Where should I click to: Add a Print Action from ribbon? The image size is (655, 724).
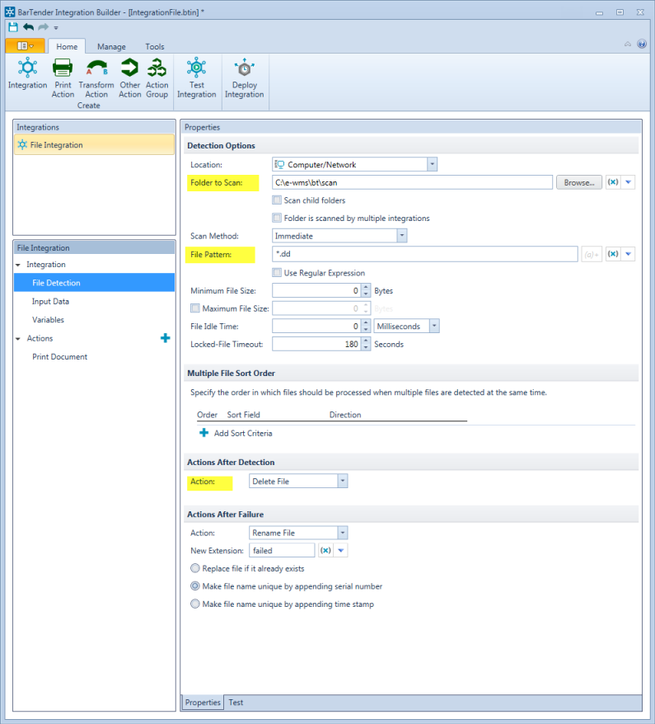click(x=63, y=78)
